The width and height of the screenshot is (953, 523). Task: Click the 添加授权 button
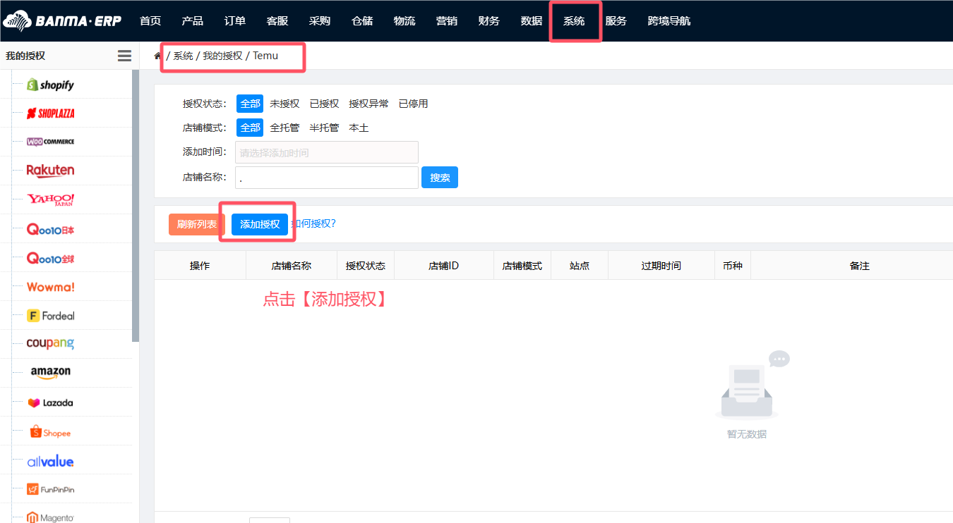260,224
